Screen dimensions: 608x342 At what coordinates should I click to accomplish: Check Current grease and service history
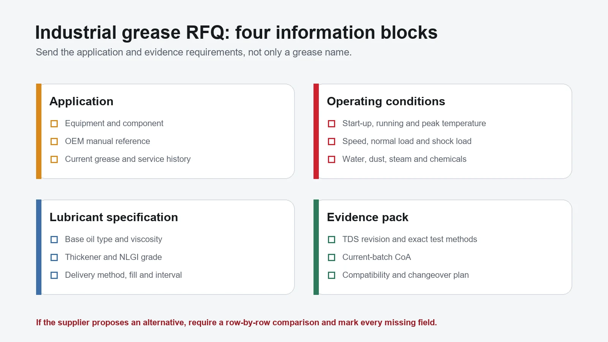54,160
